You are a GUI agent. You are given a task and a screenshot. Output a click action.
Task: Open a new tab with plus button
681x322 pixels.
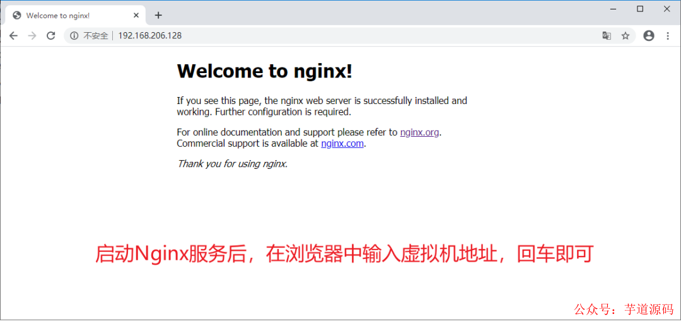click(158, 15)
